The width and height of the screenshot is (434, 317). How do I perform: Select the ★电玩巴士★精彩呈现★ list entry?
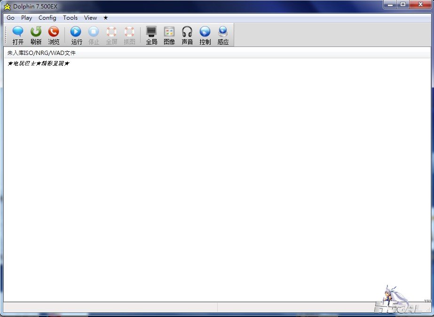pyautogui.click(x=39, y=63)
